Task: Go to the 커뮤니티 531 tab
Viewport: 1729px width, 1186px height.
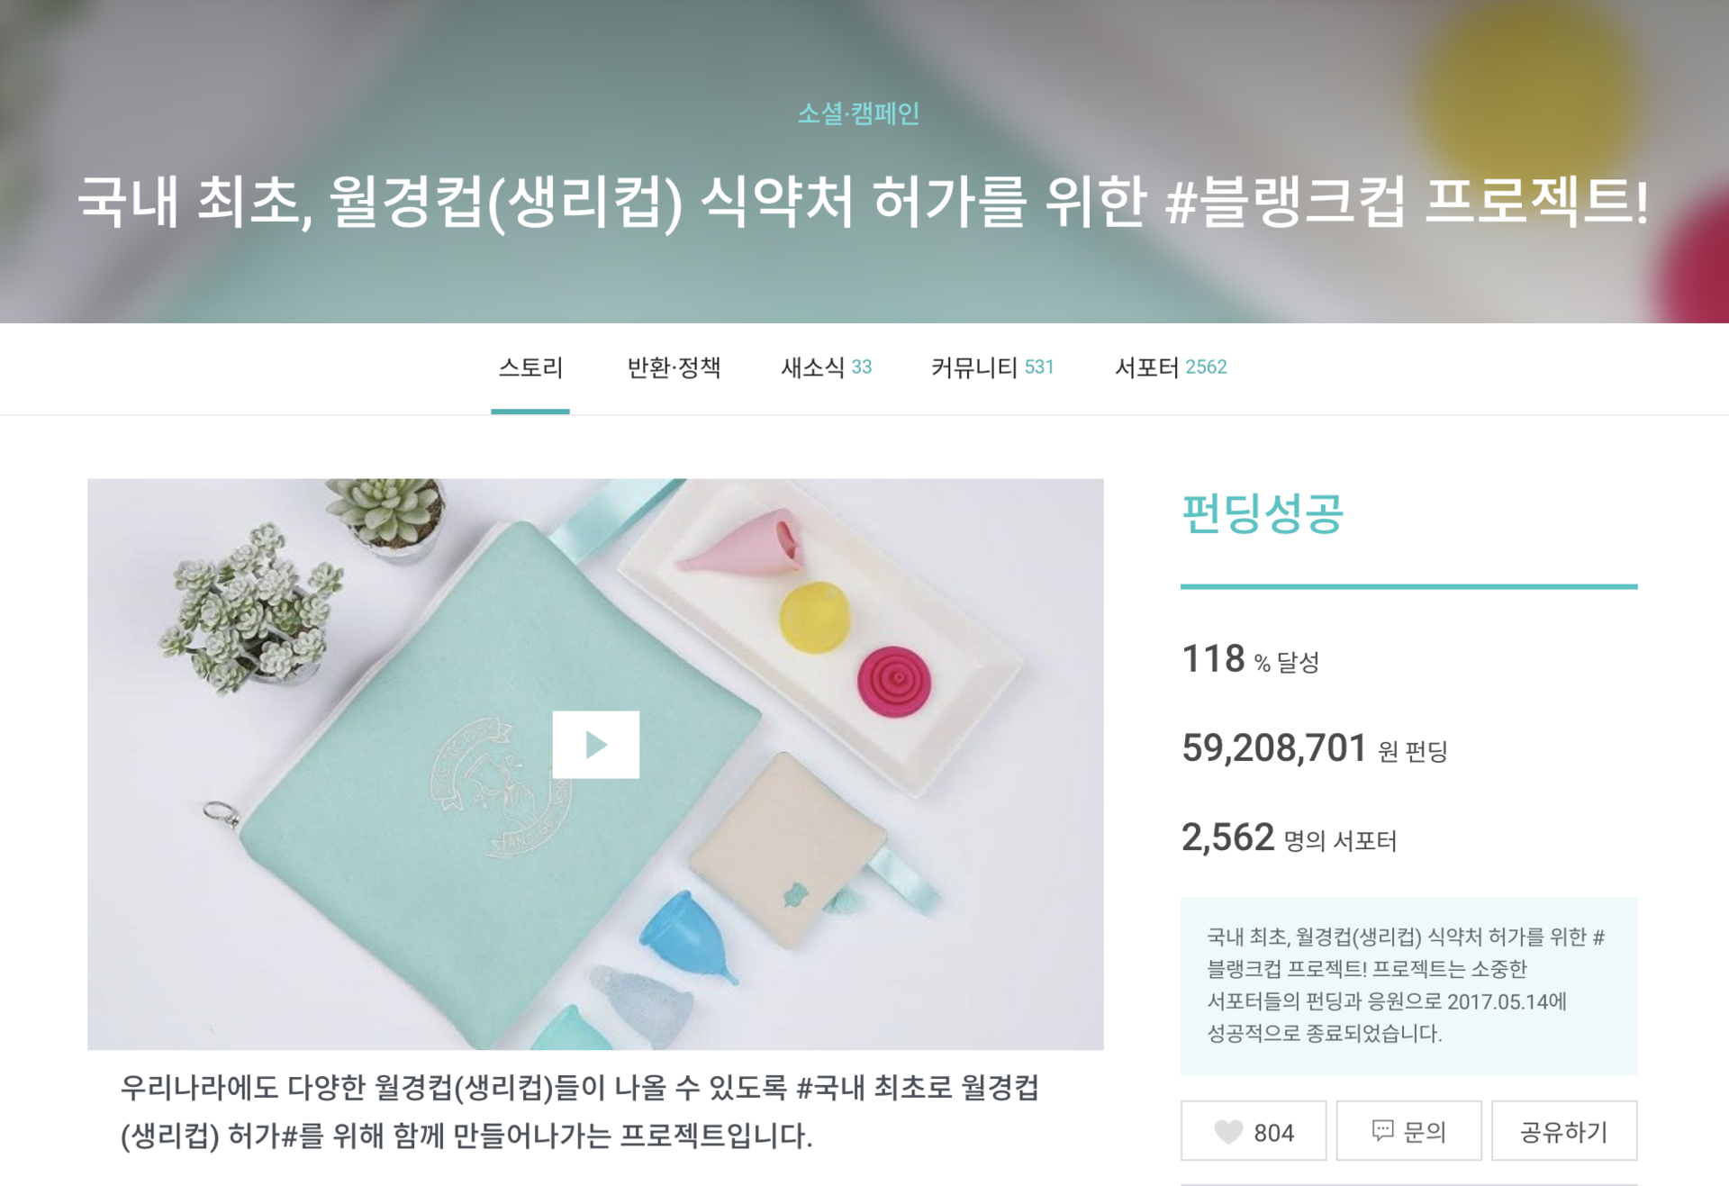Action: [992, 367]
